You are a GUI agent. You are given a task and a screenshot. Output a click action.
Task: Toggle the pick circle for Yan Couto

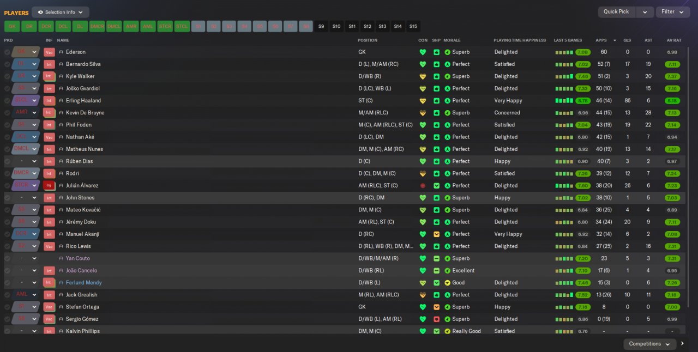7,258
